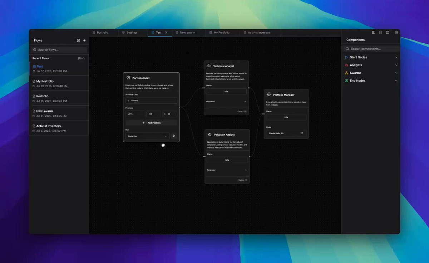This screenshot has width=429, height=263.
Task: Open the Test flow in Recent Flows
Action: coord(59,68)
